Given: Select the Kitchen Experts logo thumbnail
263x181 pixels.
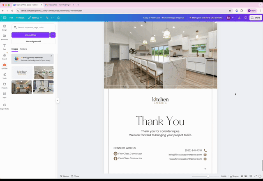Looking at the screenshot, I should point(22,73).
